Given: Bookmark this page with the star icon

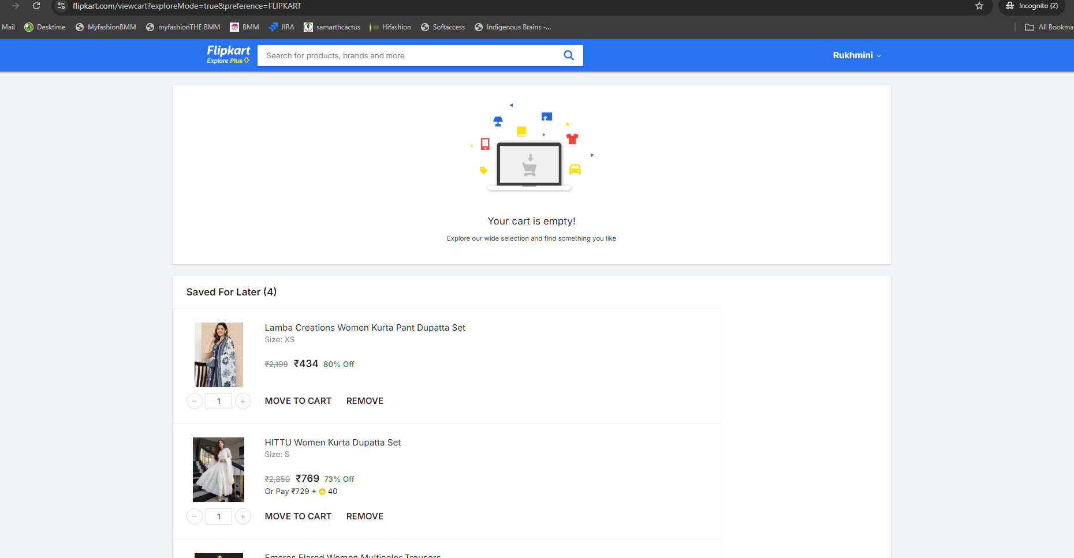Looking at the screenshot, I should (x=979, y=6).
